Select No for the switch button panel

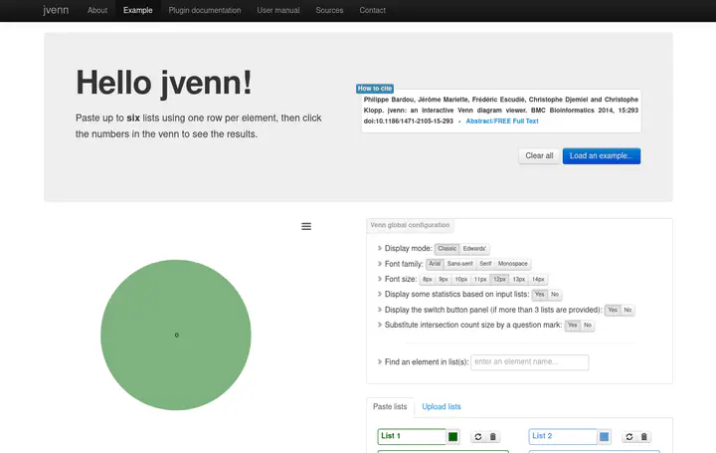pos(627,310)
